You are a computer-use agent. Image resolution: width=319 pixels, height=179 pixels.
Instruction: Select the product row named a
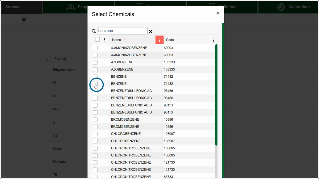click(x=54, y=123)
